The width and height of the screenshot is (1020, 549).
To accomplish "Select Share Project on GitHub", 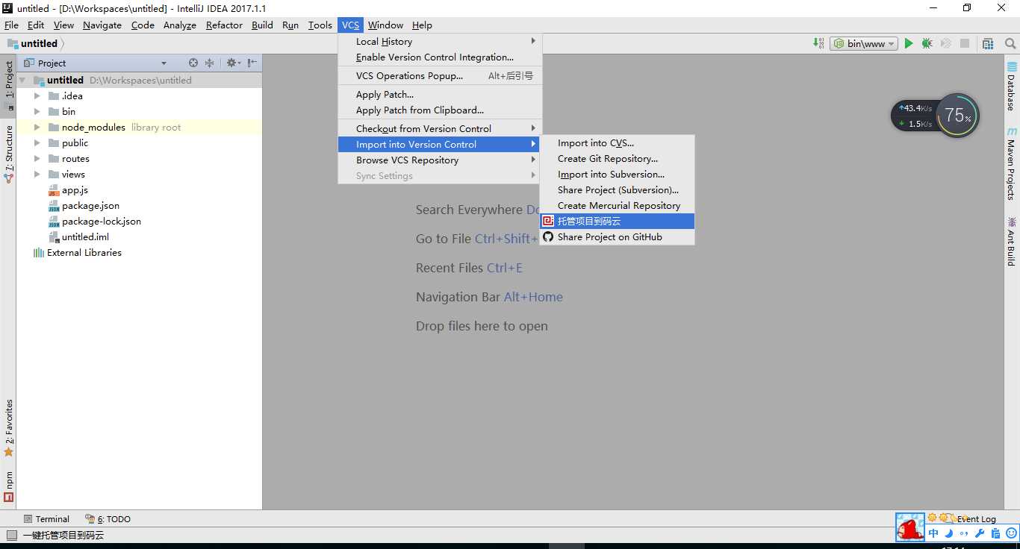I will click(617, 237).
